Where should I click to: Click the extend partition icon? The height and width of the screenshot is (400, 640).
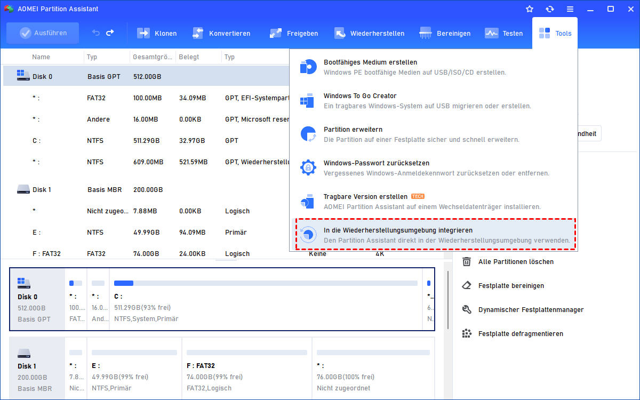308,134
